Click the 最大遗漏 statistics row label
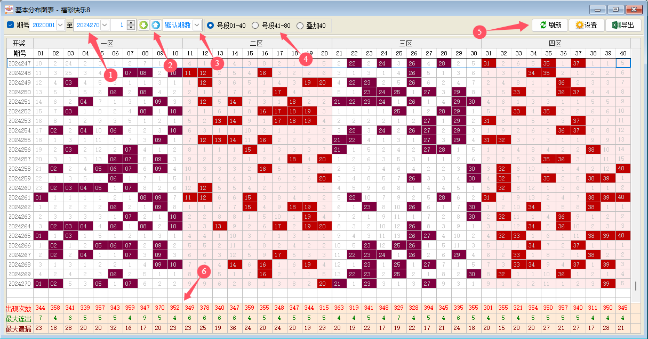This screenshot has width=648, height=339. pyautogui.click(x=18, y=328)
